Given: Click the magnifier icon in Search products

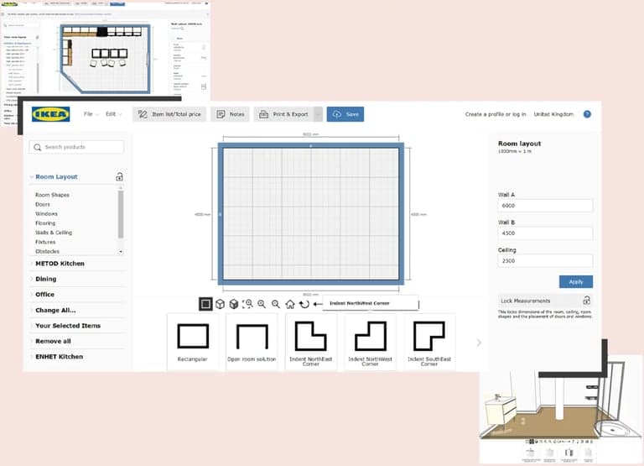Looking at the screenshot, I should pyautogui.click(x=38, y=147).
